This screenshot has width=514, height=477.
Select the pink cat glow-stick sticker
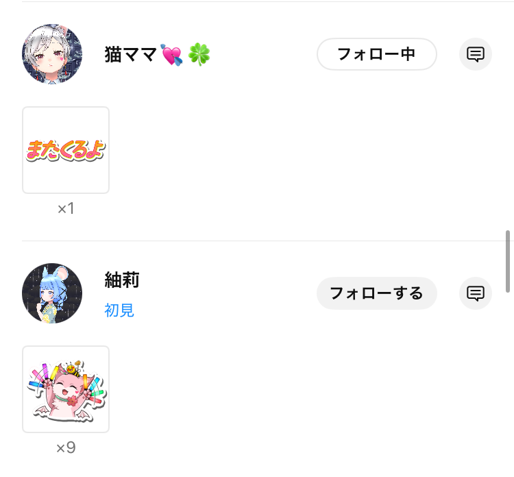(x=66, y=389)
